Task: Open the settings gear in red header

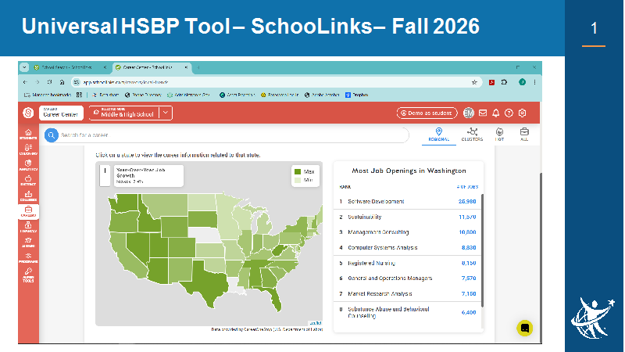Action: 522,113
